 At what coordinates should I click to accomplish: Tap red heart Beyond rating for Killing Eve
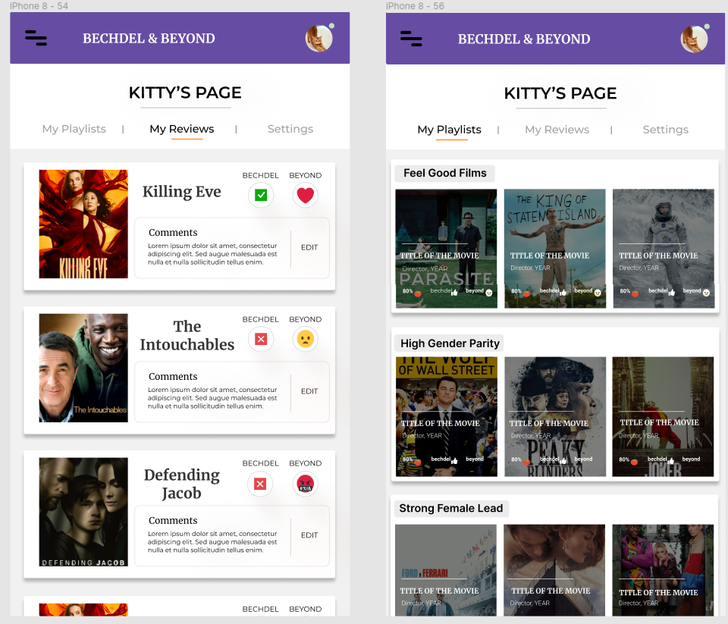pos(305,195)
